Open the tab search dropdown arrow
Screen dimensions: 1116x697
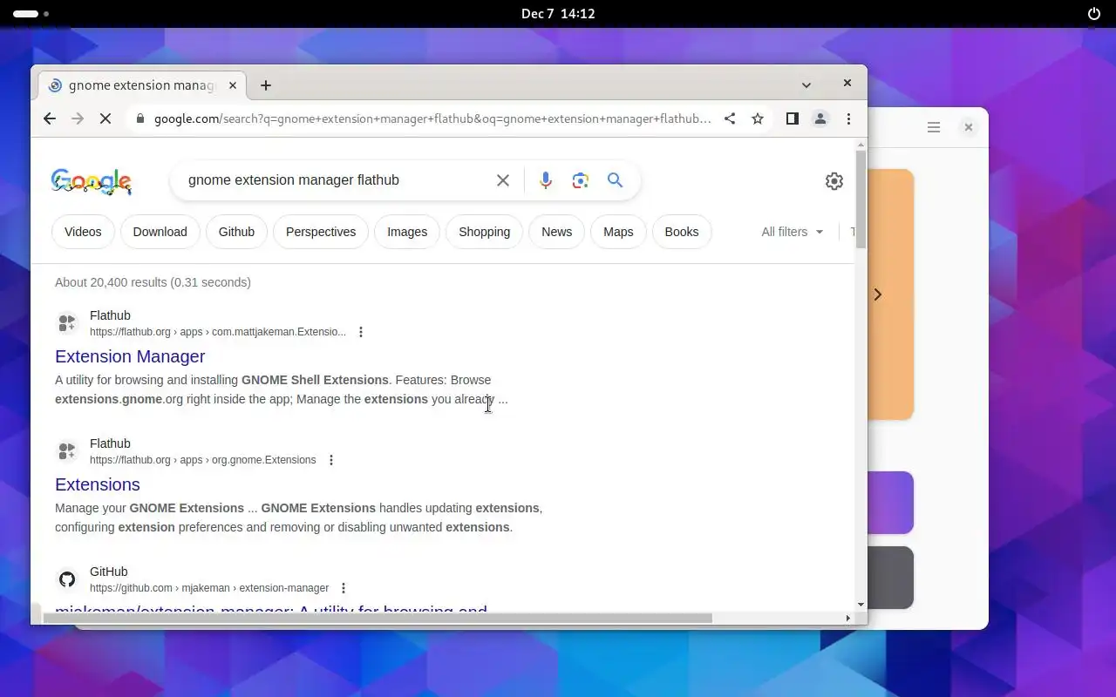point(806,85)
